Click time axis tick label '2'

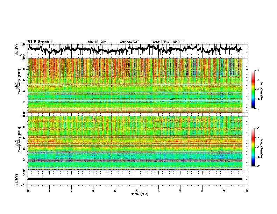tap(71, 191)
